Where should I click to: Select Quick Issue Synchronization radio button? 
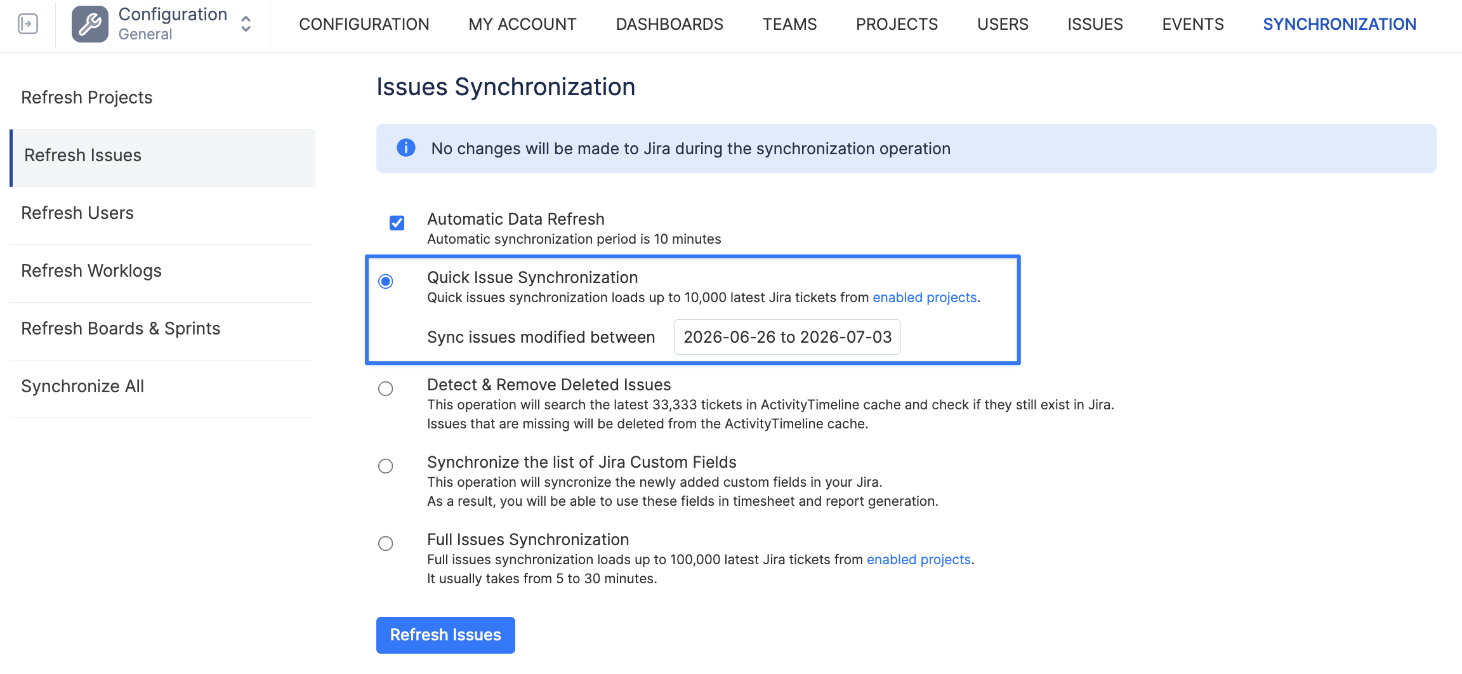tap(386, 281)
